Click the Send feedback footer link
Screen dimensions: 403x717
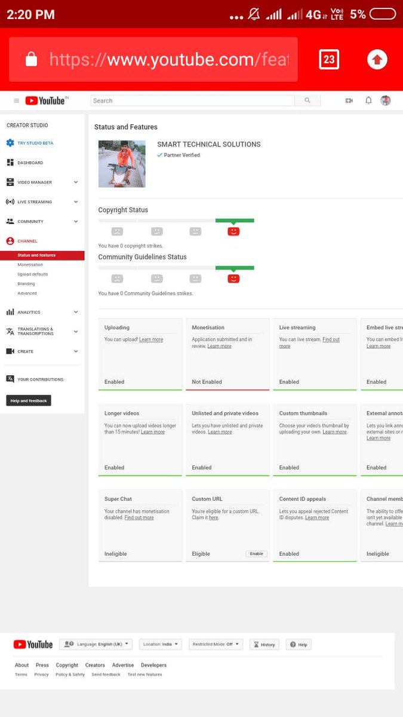106,675
